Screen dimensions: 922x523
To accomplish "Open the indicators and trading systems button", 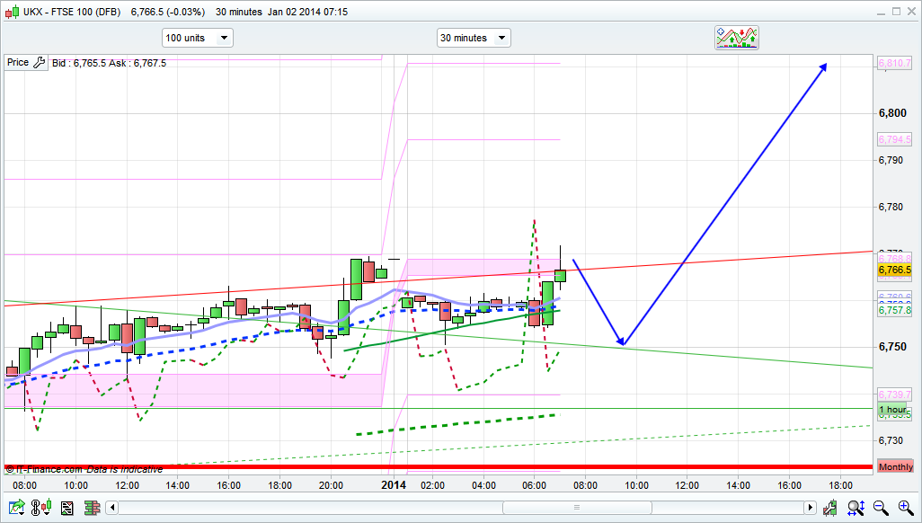I will pos(737,37).
